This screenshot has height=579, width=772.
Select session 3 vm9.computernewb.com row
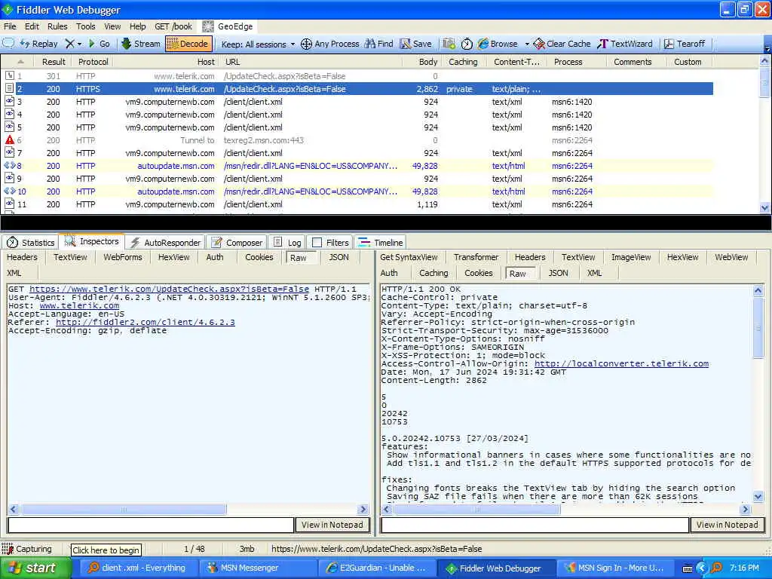pyautogui.click(x=357, y=102)
